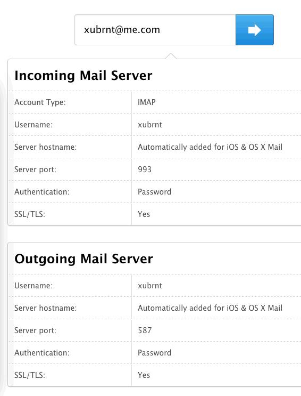Screen dimensions: 301x396
Task: Click the outgoing username value xubrnt
Action: tap(150, 286)
